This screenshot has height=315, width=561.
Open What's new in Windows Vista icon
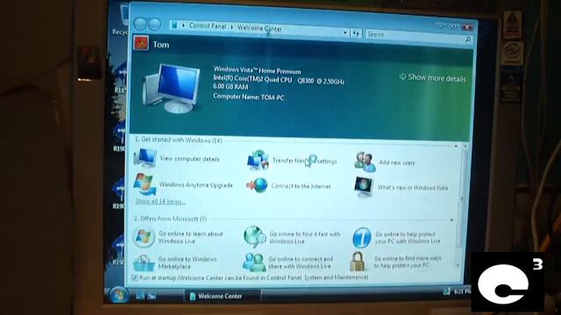tap(364, 186)
